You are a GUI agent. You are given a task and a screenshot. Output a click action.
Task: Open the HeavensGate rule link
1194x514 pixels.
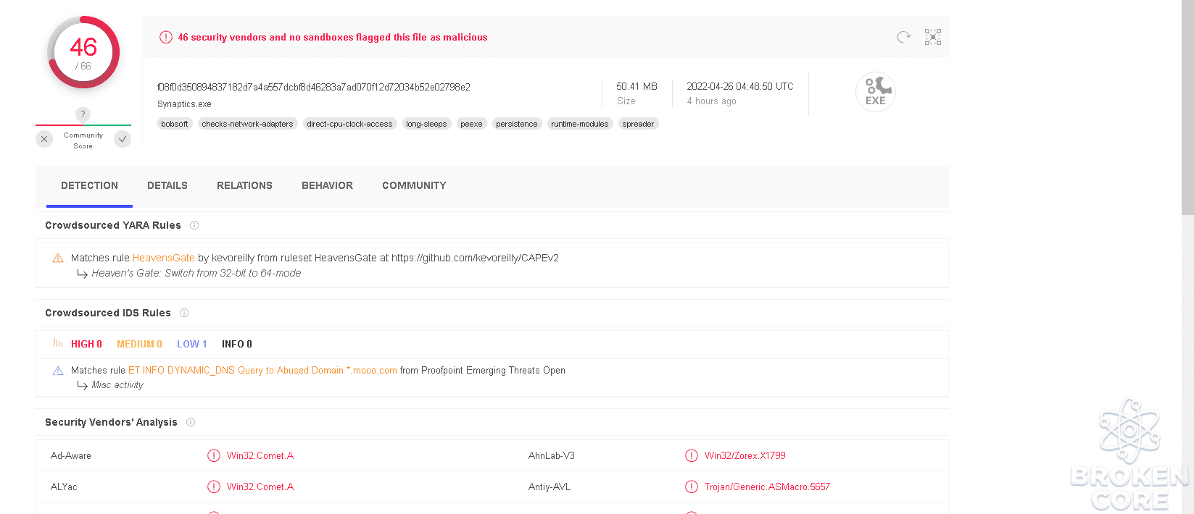pyautogui.click(x=164, y=258)
